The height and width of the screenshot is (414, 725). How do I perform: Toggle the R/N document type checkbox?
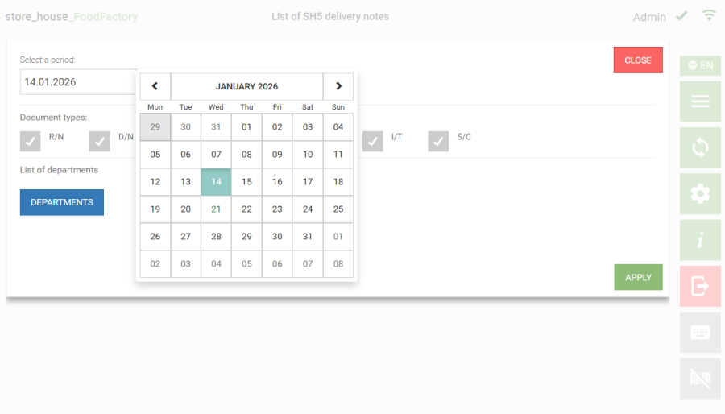tap(31, 141)
